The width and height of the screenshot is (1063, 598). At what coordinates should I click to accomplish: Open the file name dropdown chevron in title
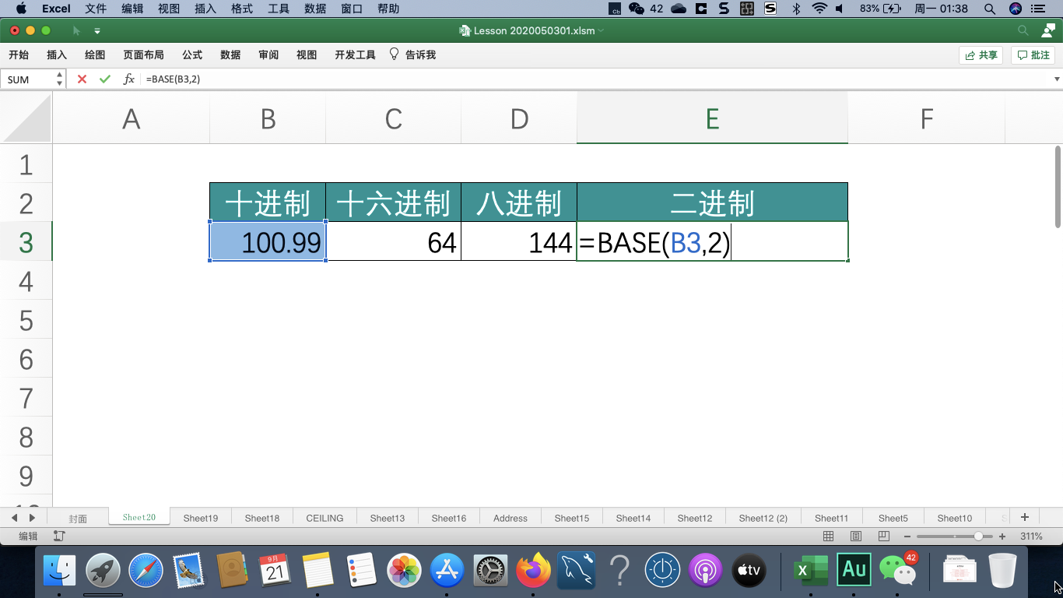(x=602, y=31)
